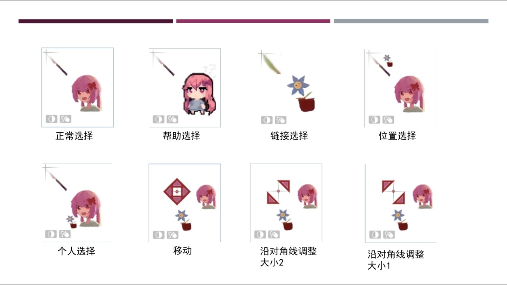Select the 帮助选择 label

[181, 136]
